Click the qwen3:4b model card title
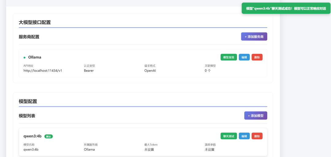The height and width of the screenshot is (157, 331). click(32, 136)
